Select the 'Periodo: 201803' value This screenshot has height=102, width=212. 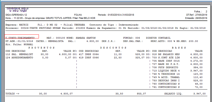coord(74,28)
